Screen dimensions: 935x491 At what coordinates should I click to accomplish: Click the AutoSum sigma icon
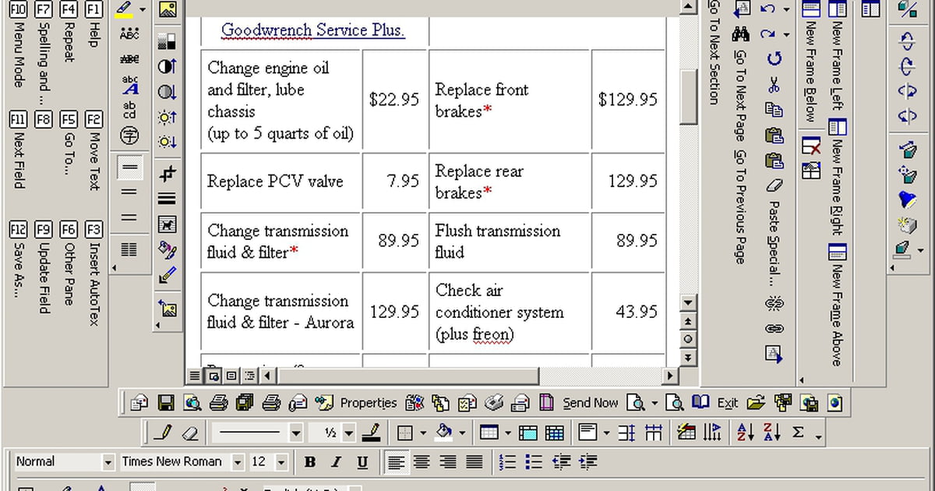tap(798, 433)
